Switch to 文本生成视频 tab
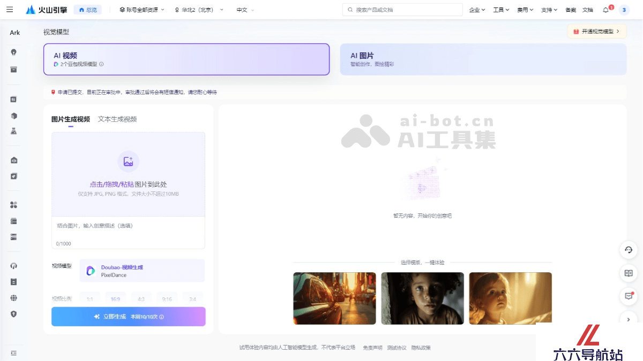This screenshot has width=643, height=361. [x=117, y=119]
